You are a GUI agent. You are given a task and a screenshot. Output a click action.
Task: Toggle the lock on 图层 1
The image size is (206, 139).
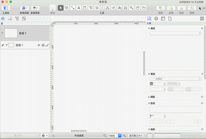pyautogui.click(x=47, y=45)
